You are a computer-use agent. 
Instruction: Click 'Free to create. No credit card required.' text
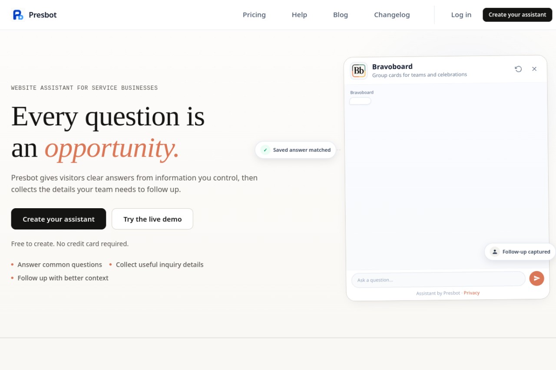point(70,244)
